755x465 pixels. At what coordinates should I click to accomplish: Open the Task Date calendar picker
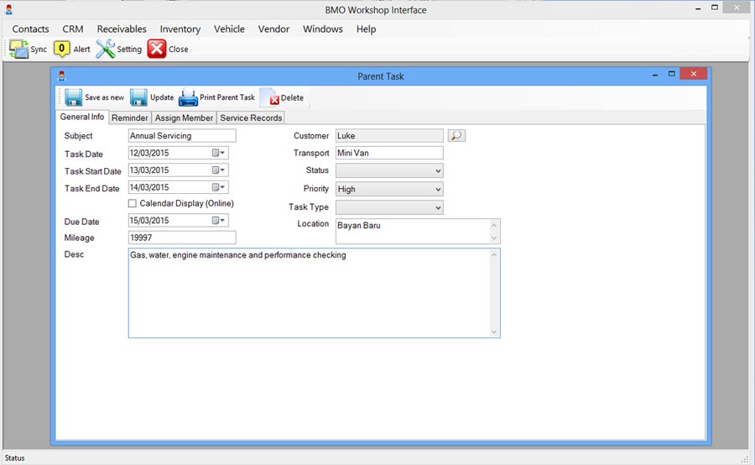point(219,154)
